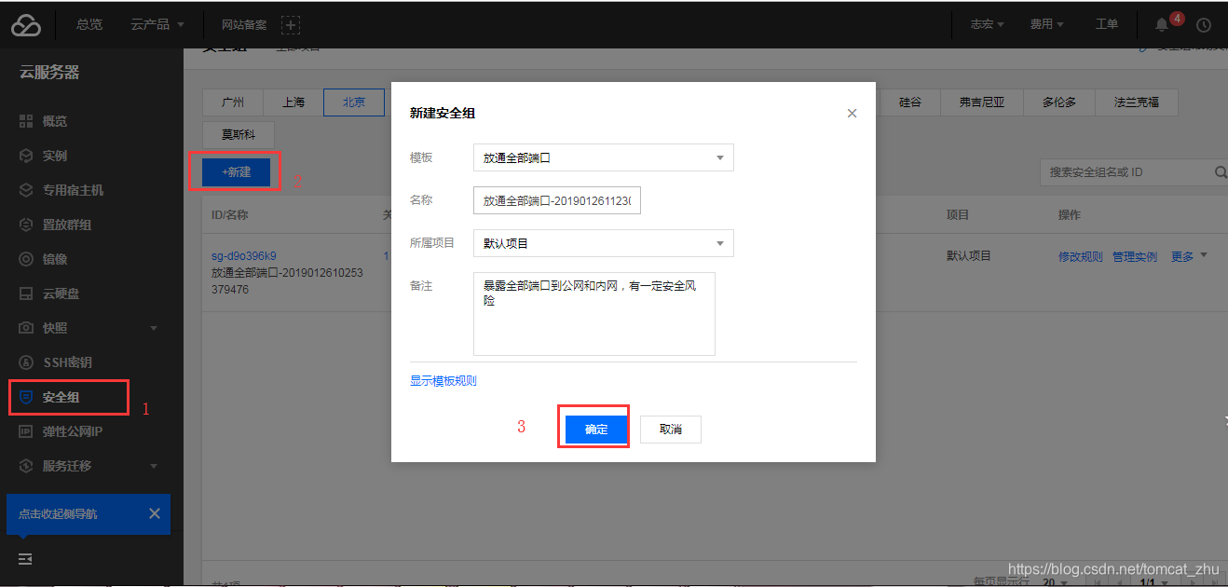The image size is (1228, 587).
Task: Click the +新建 button
Action: 236,172
